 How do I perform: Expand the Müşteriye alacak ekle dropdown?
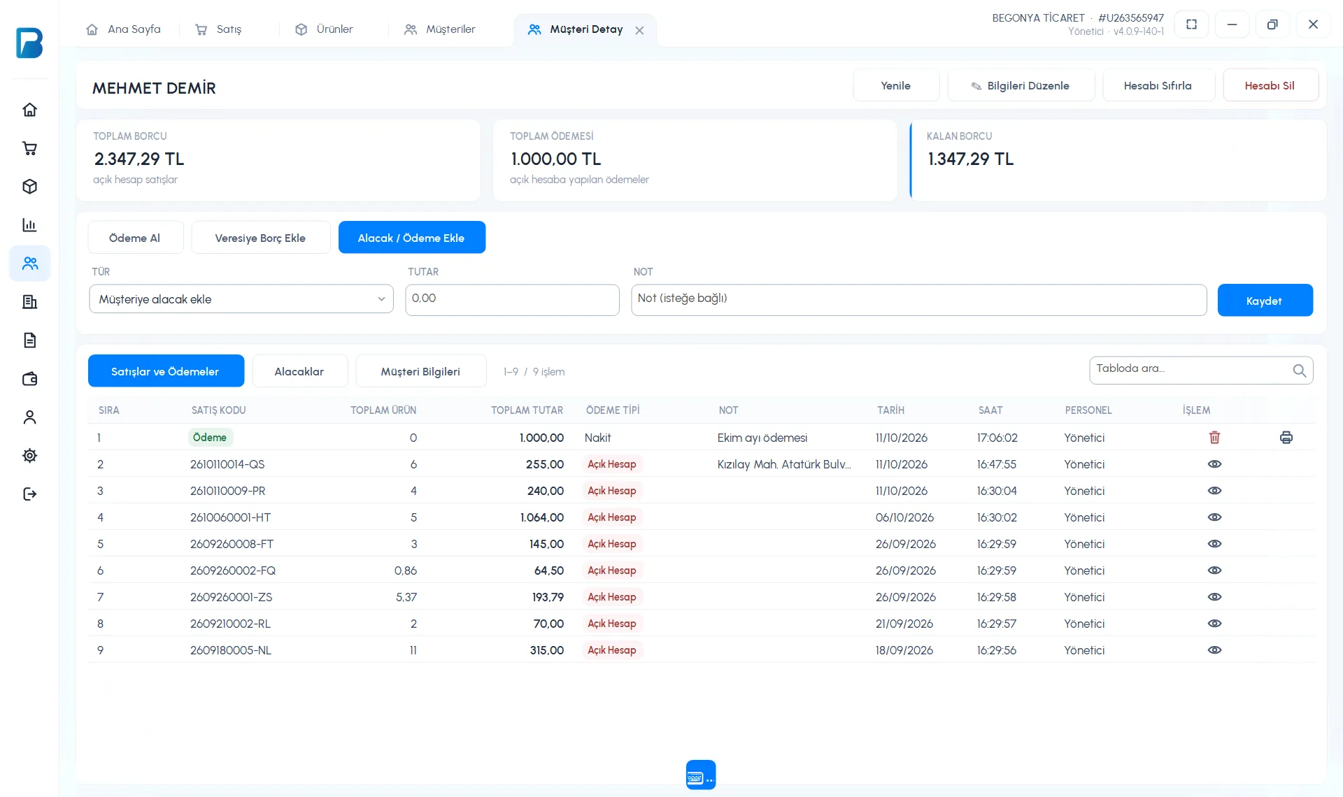pyautogui.click(x=241, y=299)
